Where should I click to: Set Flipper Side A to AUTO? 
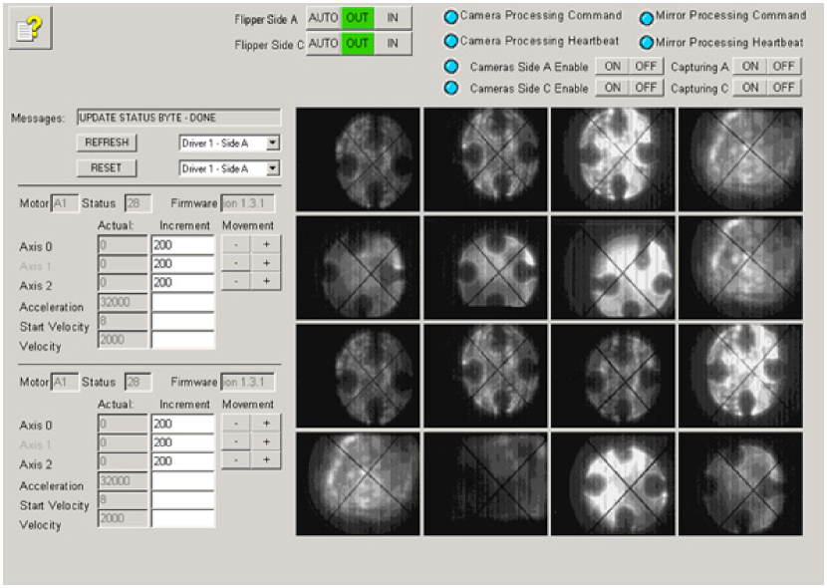point(323,18)
